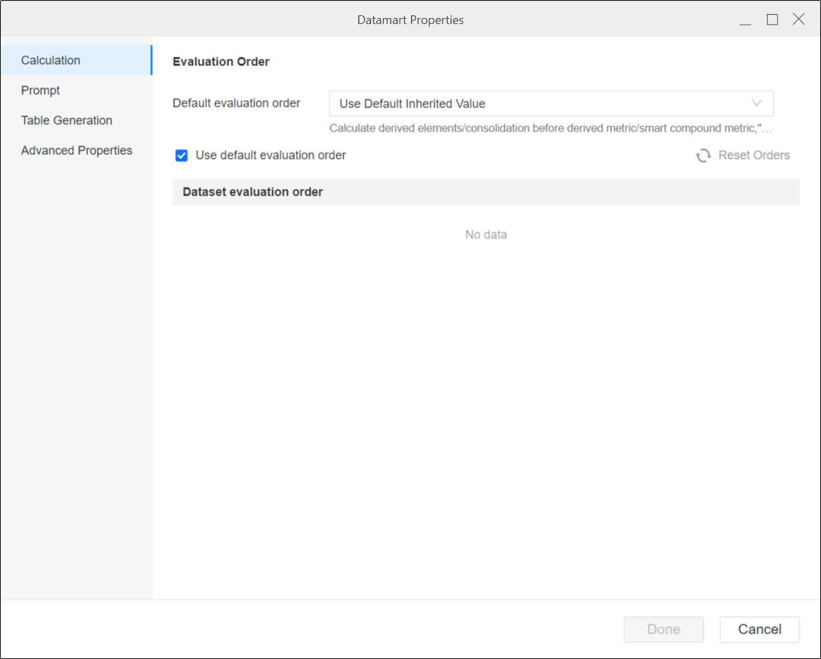Minimize the Datamart Properties window
This screenshot has height=659, width=821.
click(x=746, y=20)
